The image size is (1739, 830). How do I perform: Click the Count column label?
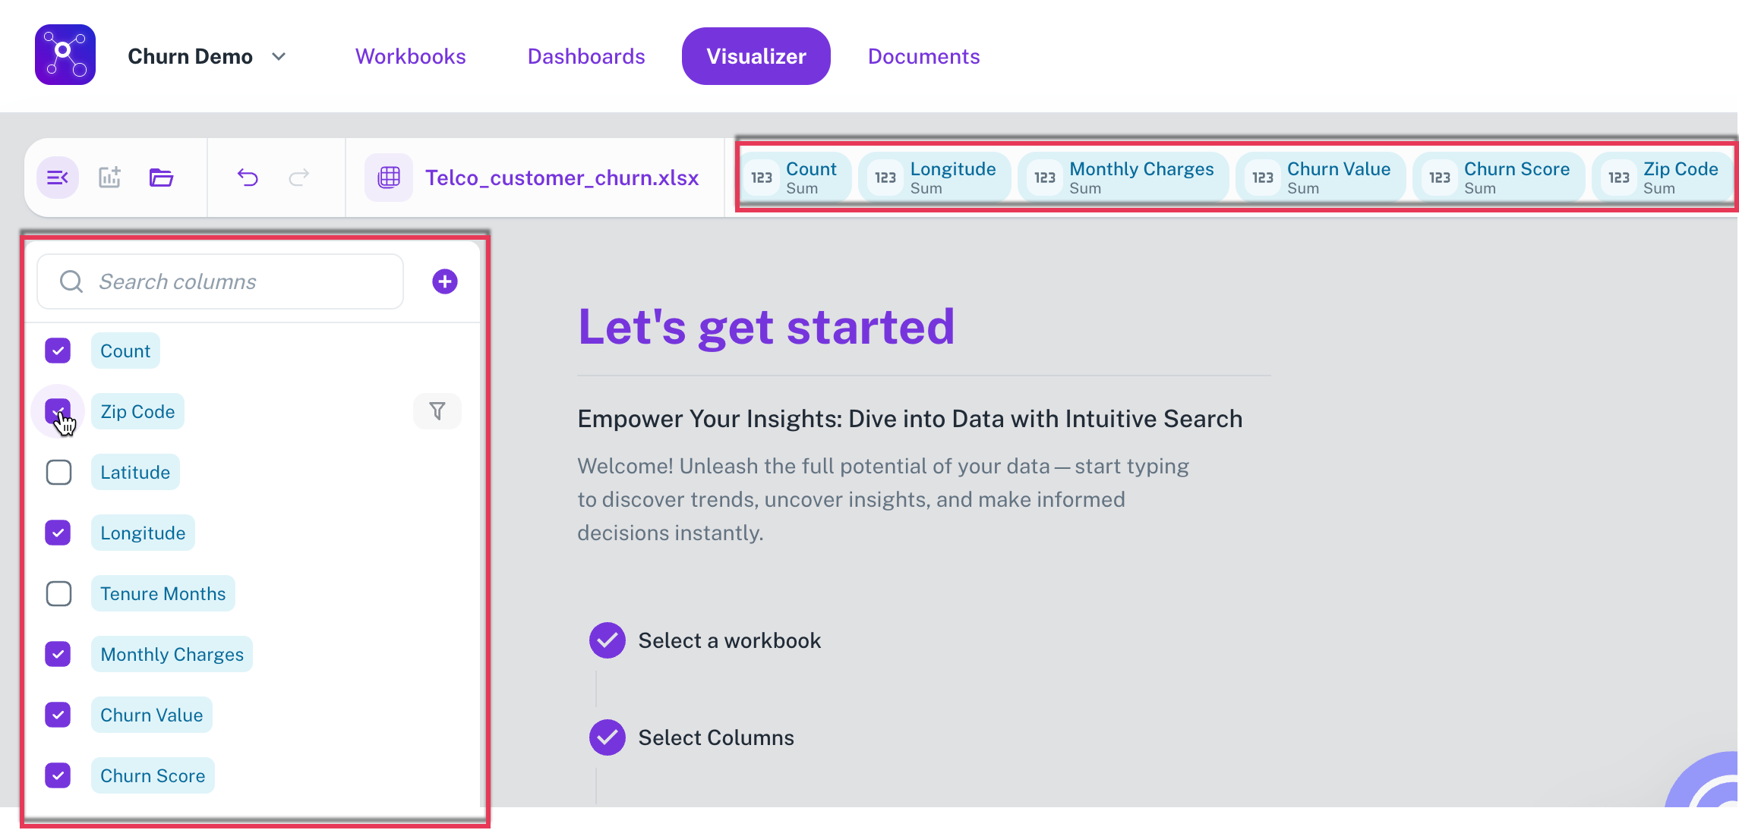point(125,351)
